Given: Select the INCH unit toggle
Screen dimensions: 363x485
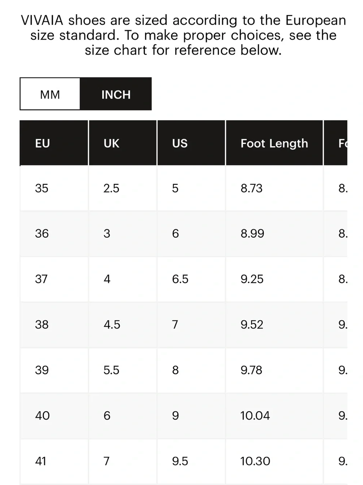Looking at the screenshot, I should coord(116,94).
